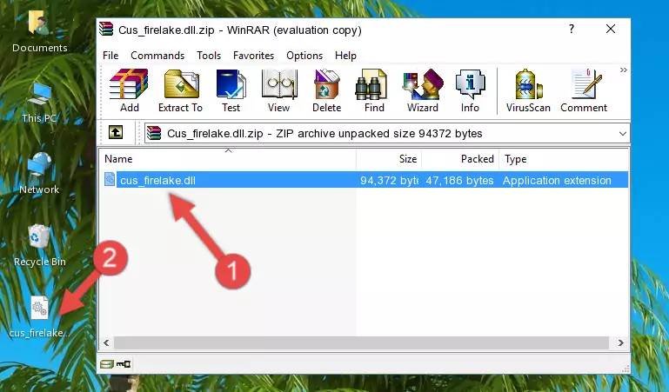Select cus_firelake.dll in the file list
This screenshot has width=669, height=392.
[x=157, y=180]
